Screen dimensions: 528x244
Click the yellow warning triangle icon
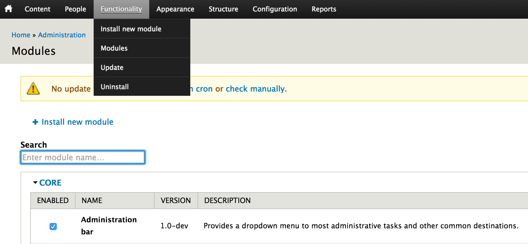(33, 89)
